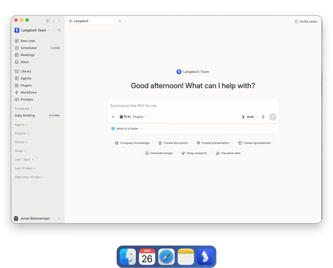Click the Gmail plugin icon
The image size is (333, 268).
pyautogui.click(x=129, y=117)
